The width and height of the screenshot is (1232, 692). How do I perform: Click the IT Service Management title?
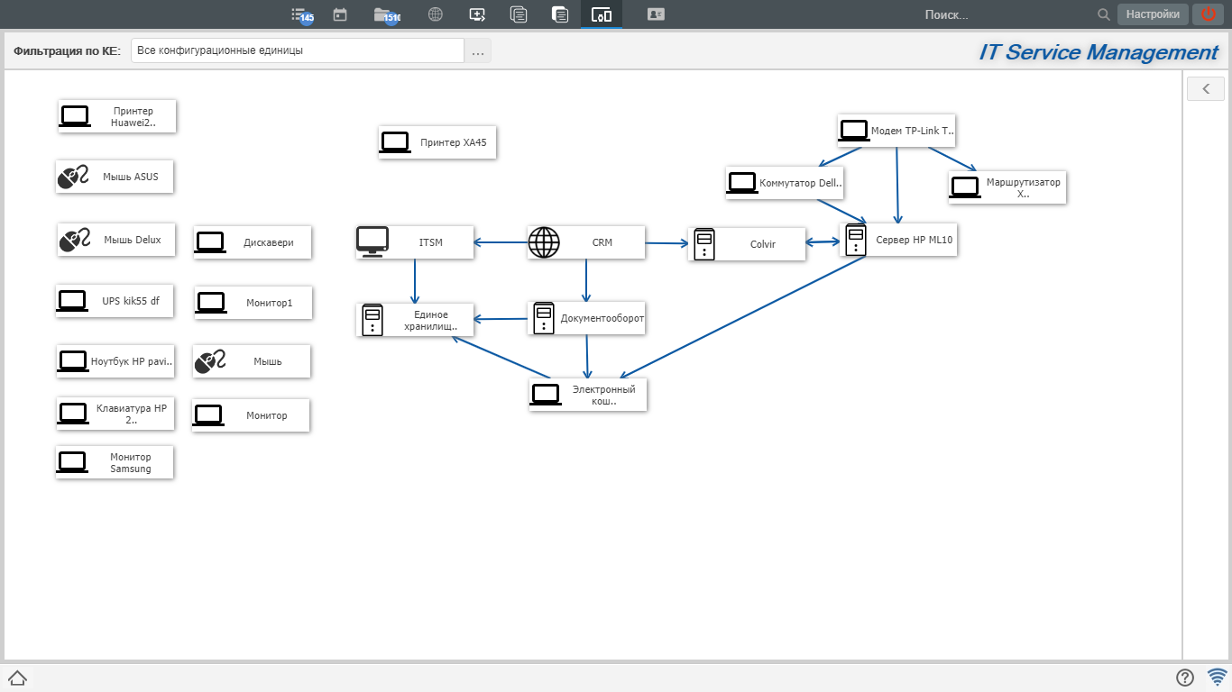pyautogui.click(x=1099, y=52)
